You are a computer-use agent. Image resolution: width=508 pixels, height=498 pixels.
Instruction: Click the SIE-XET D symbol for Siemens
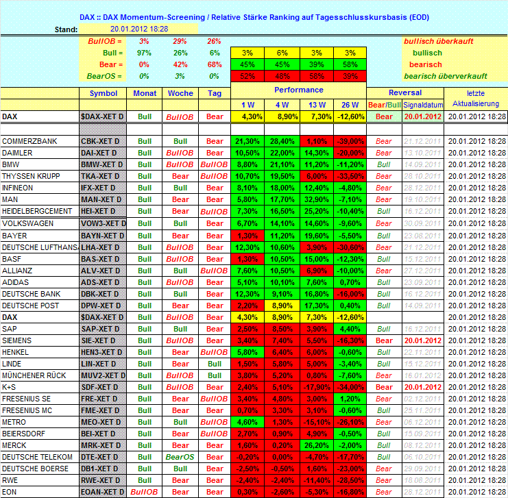104,340
